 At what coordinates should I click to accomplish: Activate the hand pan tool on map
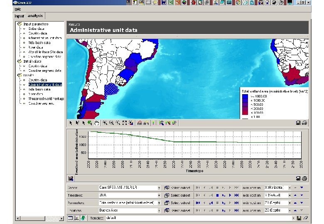96,123
